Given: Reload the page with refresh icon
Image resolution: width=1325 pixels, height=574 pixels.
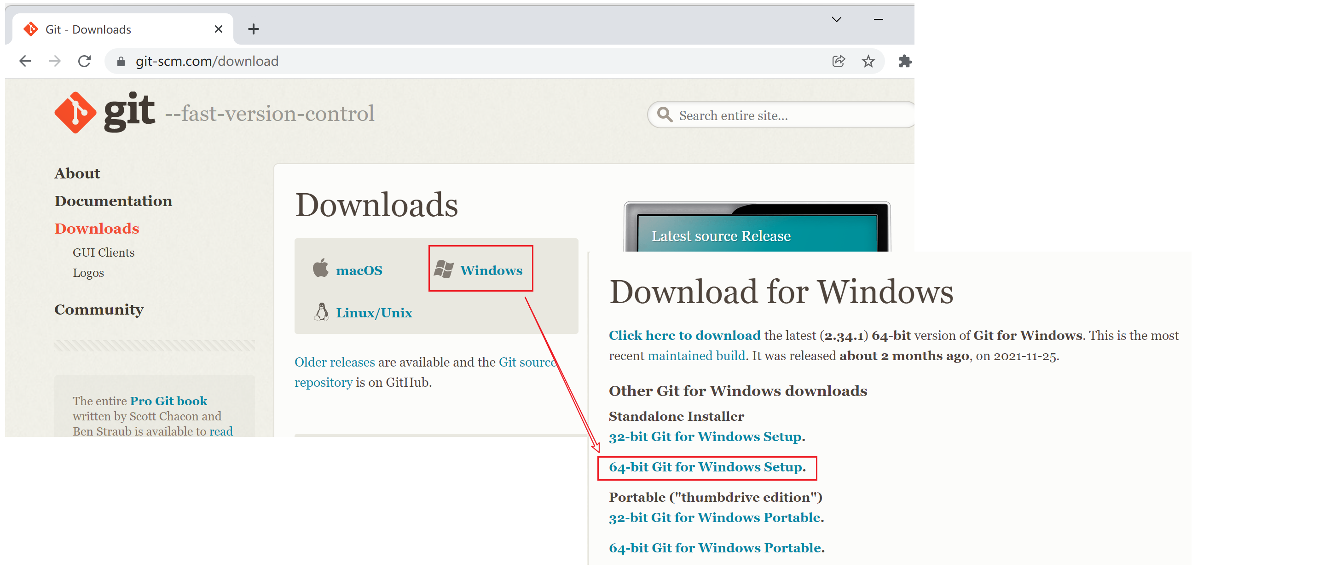Looking at the screenshot, I should coord(84,61).
